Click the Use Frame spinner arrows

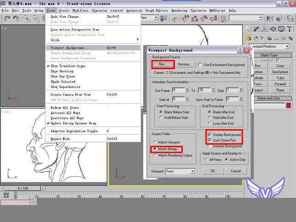(187, 90)
